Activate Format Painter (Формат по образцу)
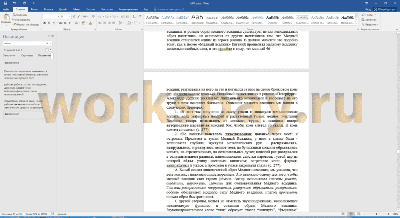 [x=26, y=24]
